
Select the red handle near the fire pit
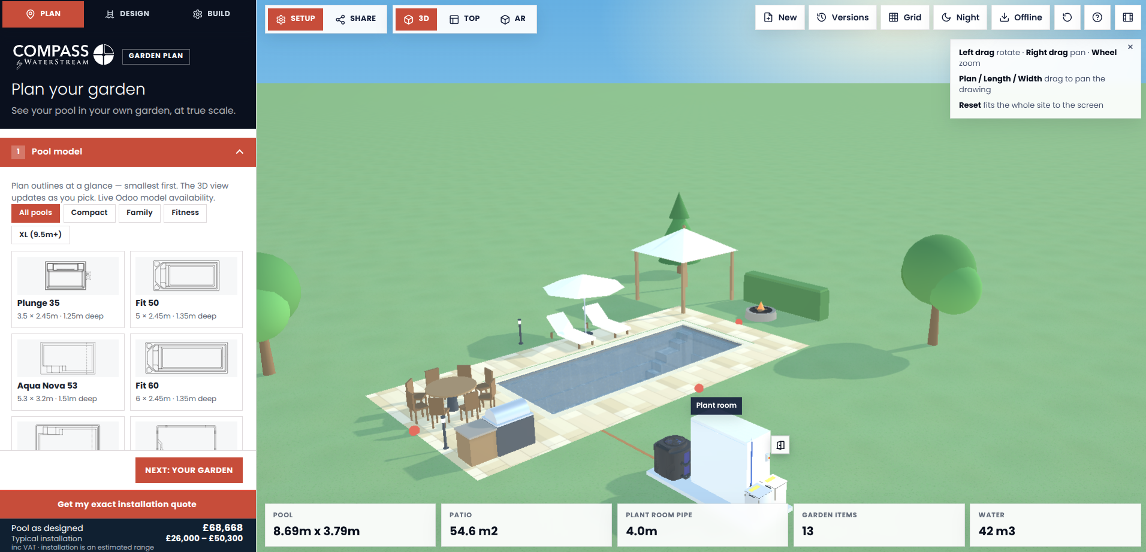(739, 322)
